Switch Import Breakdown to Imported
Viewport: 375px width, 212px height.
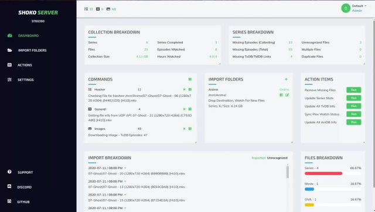(258, 158)
